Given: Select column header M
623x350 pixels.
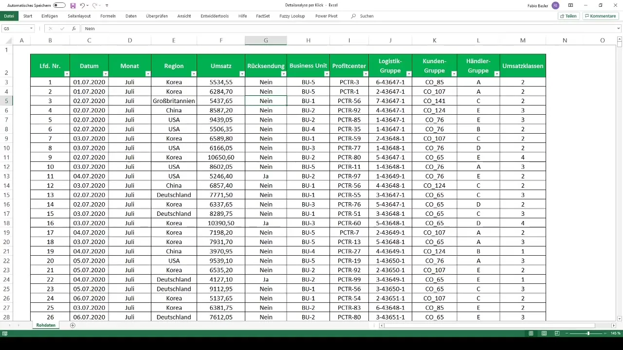Looking at the screenshot, I should point(523,41).
